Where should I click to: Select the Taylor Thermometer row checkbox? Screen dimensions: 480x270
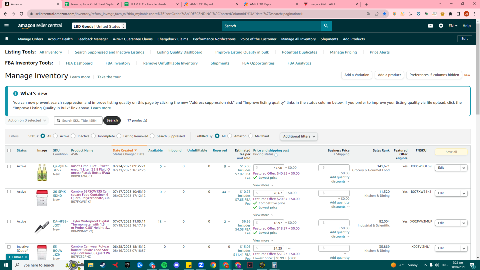9,221
